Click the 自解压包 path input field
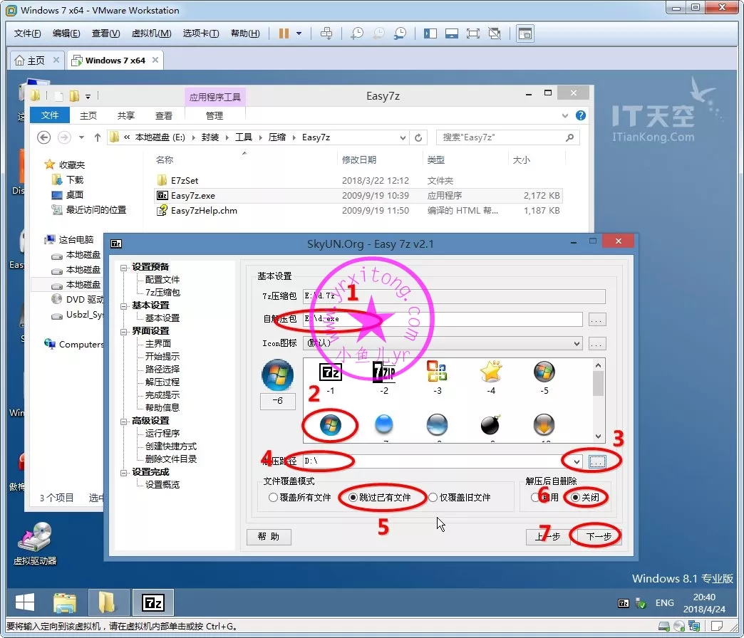The height and width of the screenshot is (638, 744). 442,319
